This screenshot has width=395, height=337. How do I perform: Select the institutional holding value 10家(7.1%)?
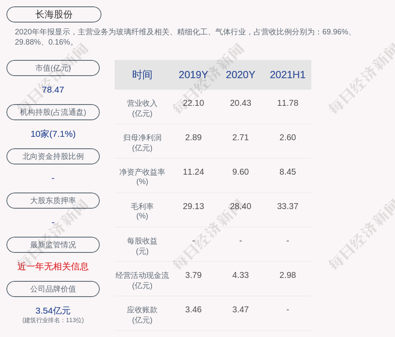pyautogui.click(x=53, y=134)
